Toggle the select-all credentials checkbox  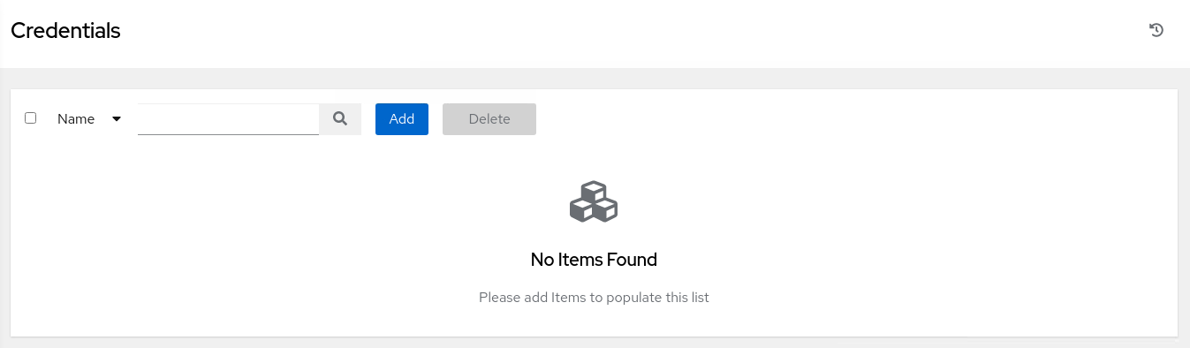pos(31,117)
